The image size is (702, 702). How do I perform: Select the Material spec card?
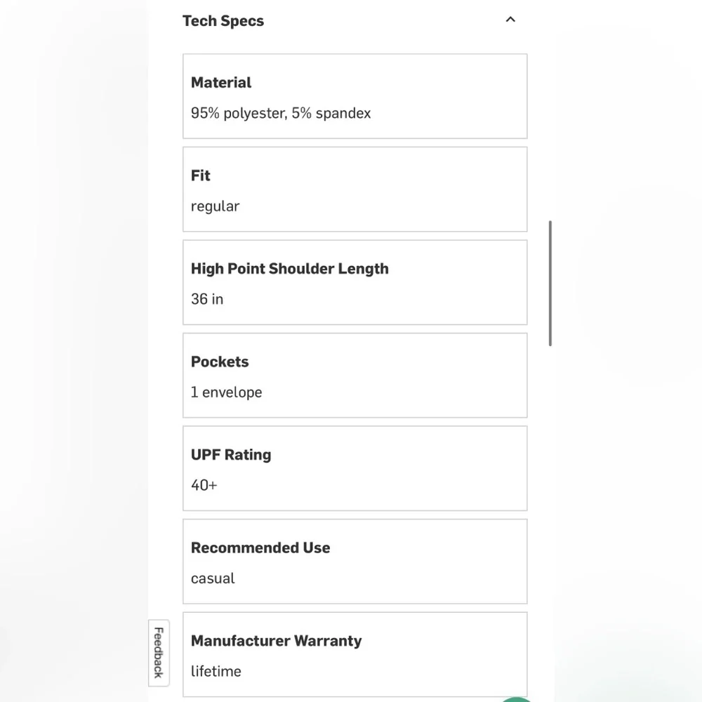coord(355,96)
